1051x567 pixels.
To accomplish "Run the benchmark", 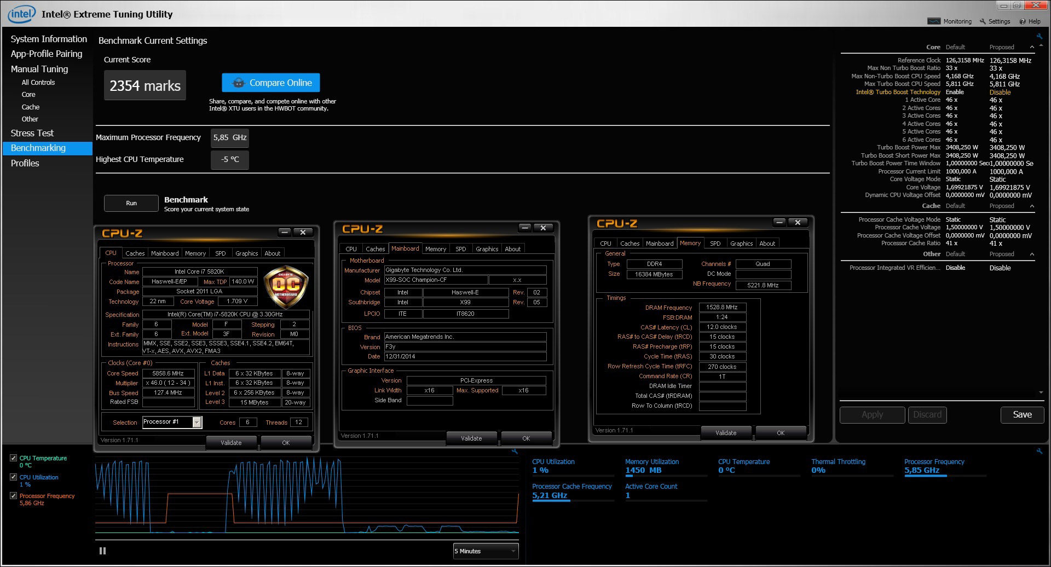I will [131, 203].
